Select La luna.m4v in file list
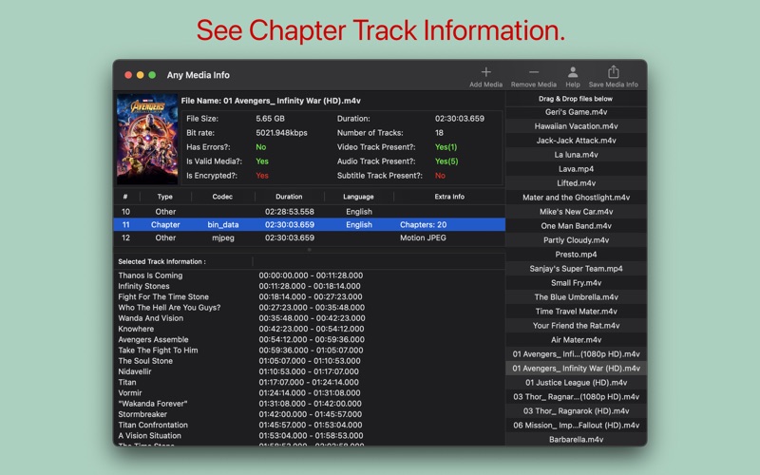The width and height of the screenshot is (760, 475). click(576, 155)
